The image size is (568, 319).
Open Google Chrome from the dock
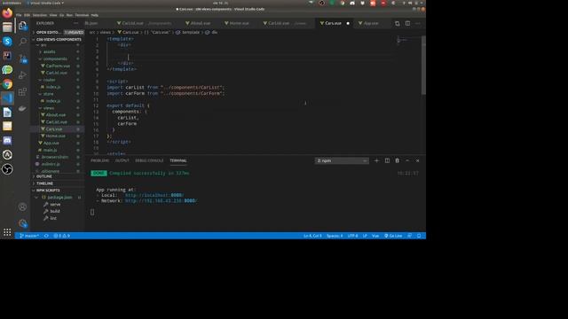(7, 84)
